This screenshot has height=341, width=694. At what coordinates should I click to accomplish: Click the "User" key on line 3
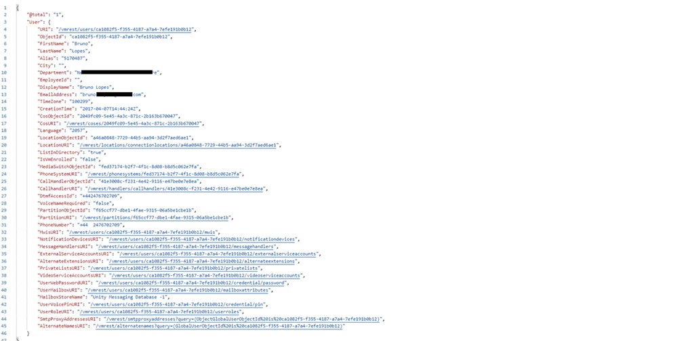coord(33,22)
